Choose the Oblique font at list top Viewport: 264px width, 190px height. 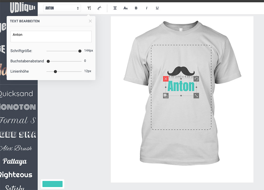pyautogui.click(x=22, y=8)
